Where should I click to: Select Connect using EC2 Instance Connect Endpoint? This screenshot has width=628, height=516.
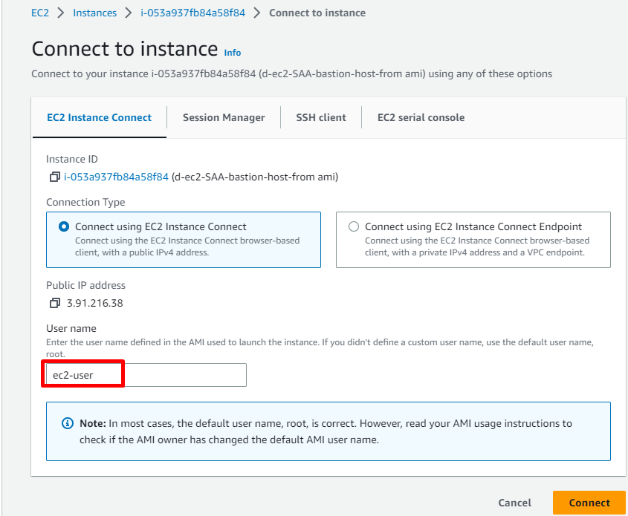[x=354, y=227]
